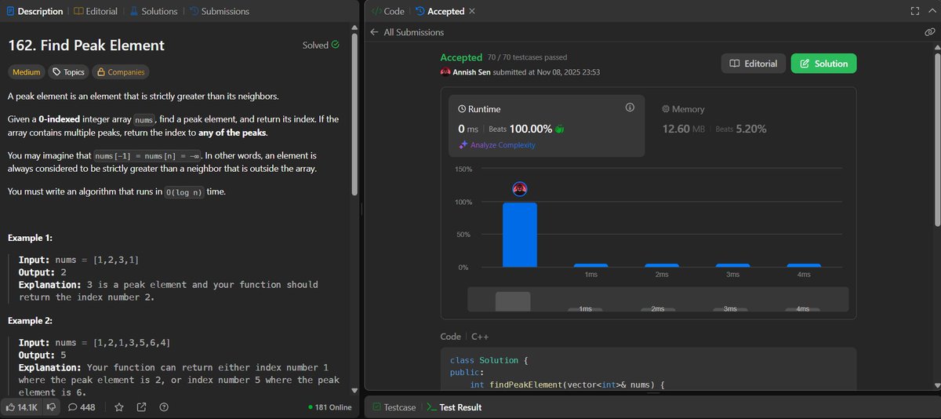941x419 pixels.
Task: Click Annish Sen's avatar beside the name
Action: click(x=445, y=72)
